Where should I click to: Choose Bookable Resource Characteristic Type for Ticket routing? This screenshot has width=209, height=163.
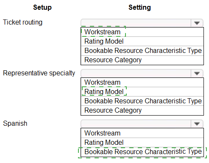click(x=142, y=51)
